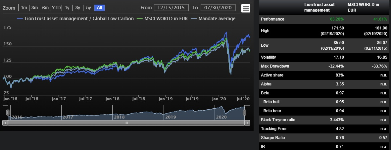The height and width of the screenshot is (150, 391).
Task: Click Tracking Error value 4.82
Action: tap(340, 129)
